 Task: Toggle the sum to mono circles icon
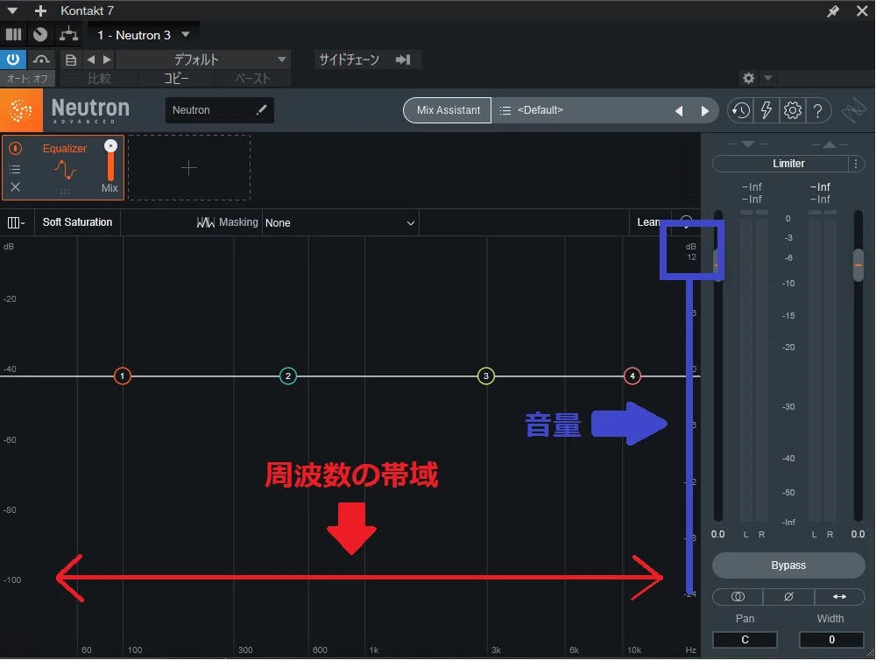pyautogui.click(x=738, y=596)
